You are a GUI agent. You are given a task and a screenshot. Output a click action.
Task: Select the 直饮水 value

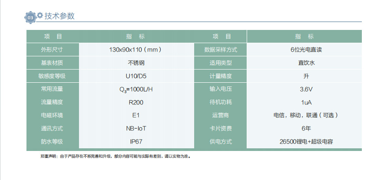pos(306,63)
